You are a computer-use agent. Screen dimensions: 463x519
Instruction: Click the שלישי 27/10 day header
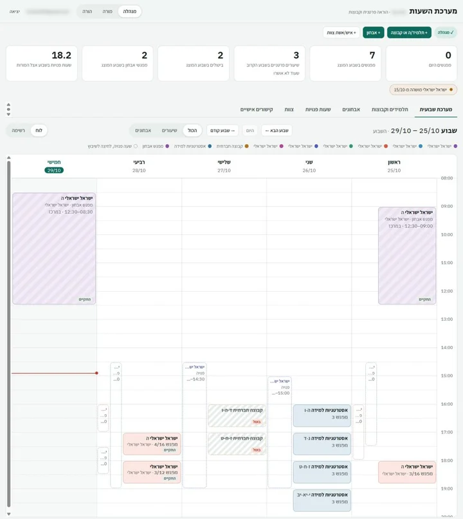tap(224, 166)
